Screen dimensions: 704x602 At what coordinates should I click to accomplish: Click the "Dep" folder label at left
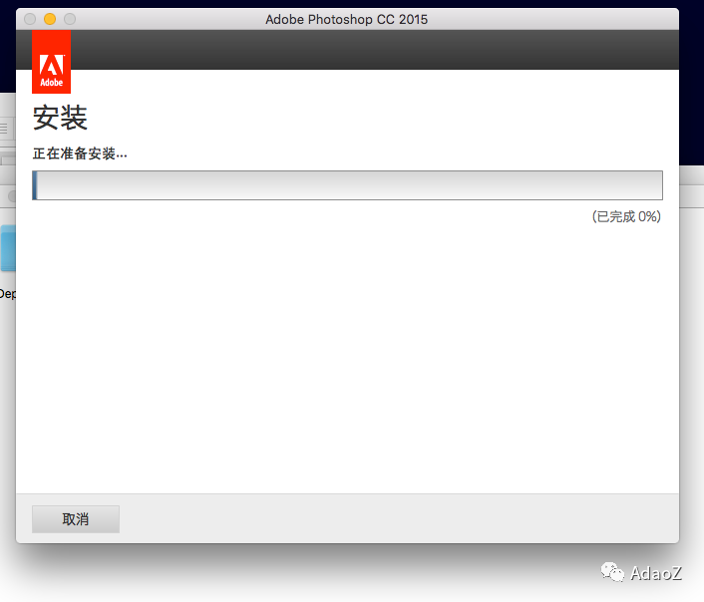click(7, 294)
